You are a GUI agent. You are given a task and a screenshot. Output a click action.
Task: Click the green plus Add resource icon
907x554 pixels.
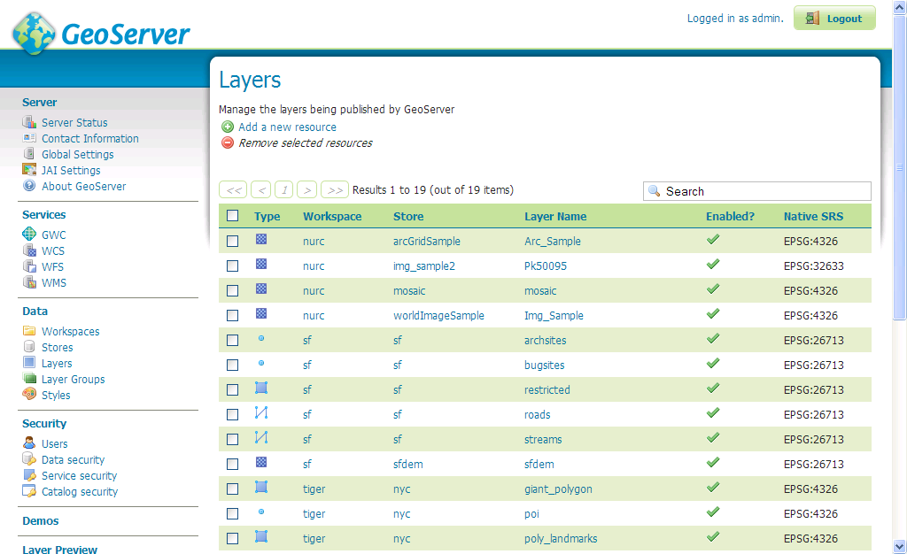tap(228, 127)
